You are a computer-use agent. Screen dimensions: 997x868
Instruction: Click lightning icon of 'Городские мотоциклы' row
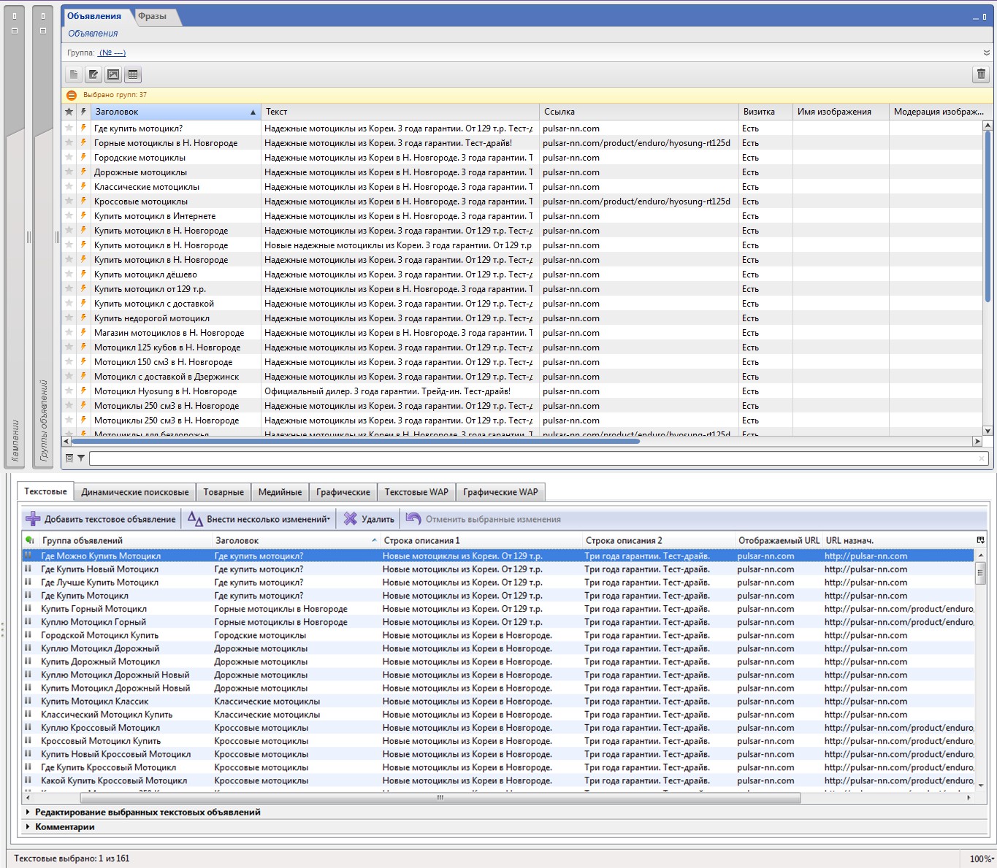point(83,158)
